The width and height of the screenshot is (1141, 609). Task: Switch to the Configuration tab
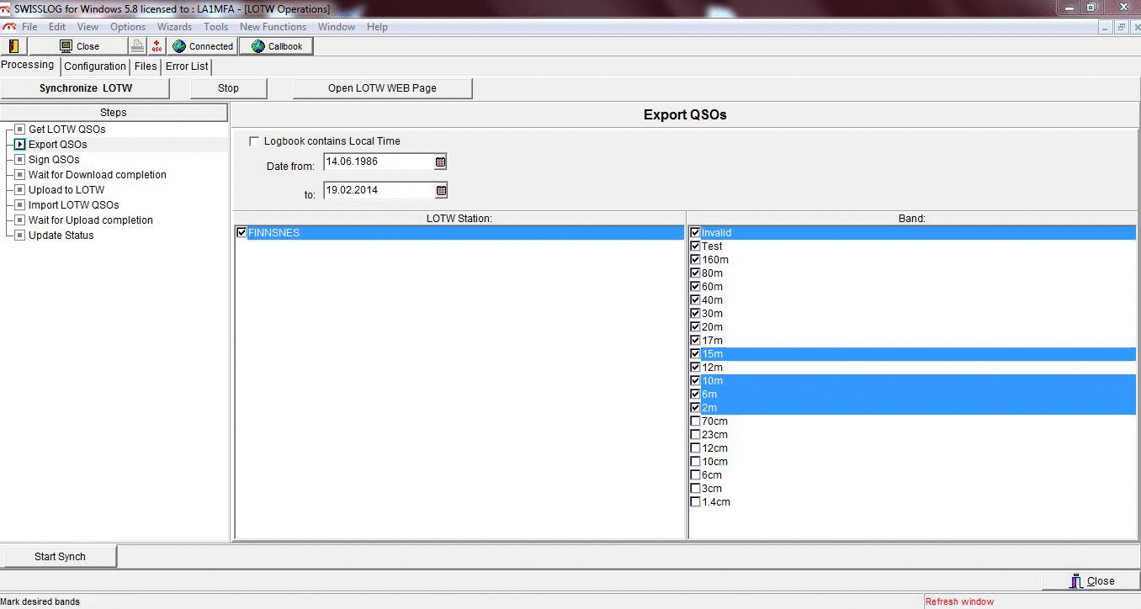[x=95, y=66]
